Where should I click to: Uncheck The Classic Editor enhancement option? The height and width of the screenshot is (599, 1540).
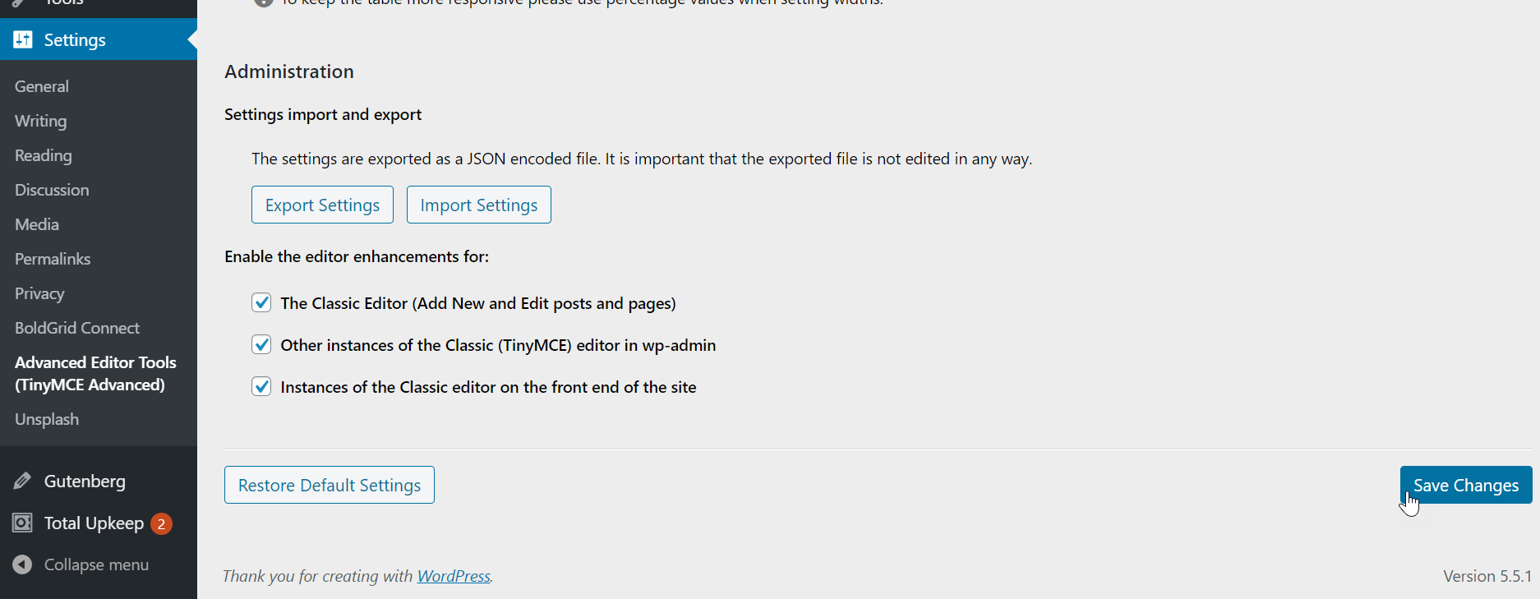[x=261, y=302]
